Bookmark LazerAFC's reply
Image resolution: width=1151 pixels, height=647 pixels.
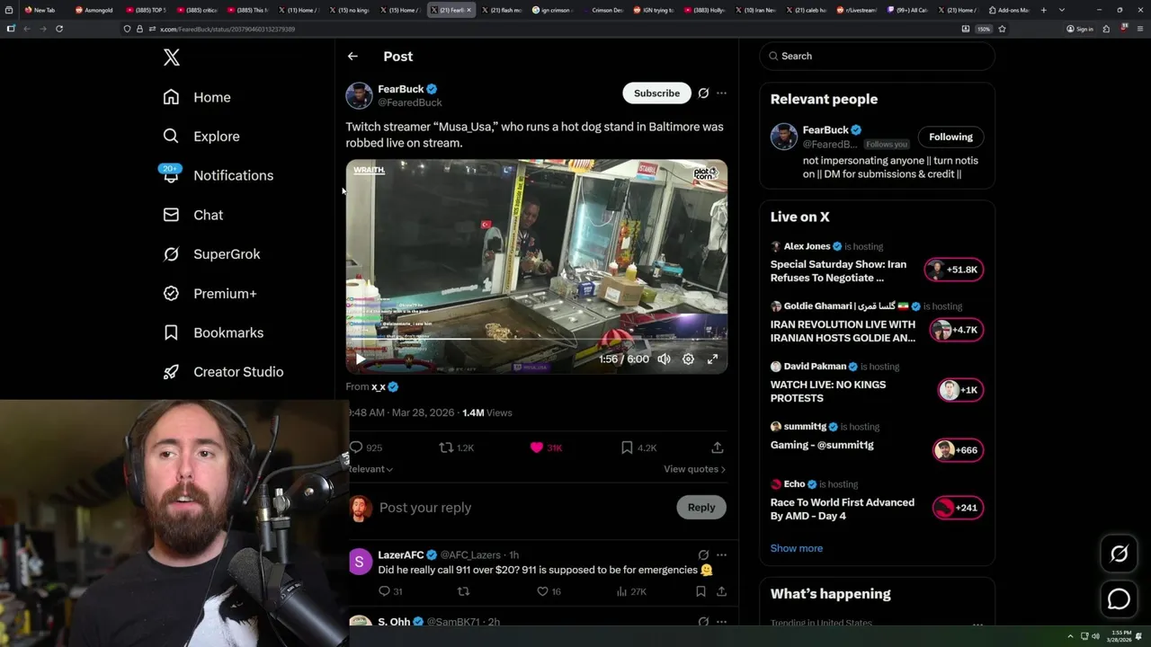(x=700, y=591)
